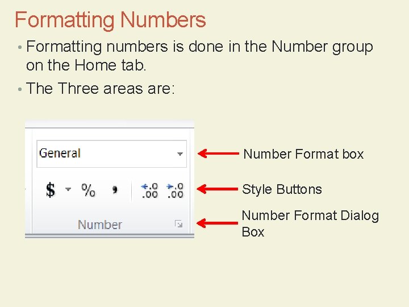Click inside the General number format box
This screenshot has height=307, width=409.
tap(112, 153)
